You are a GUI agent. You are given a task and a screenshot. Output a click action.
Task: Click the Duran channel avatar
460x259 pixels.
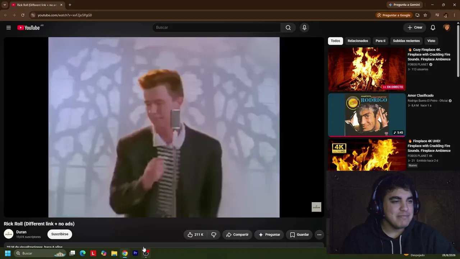coord(9,234)
